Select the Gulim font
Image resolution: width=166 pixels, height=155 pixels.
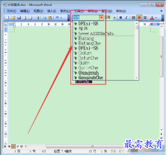[104, 63]
